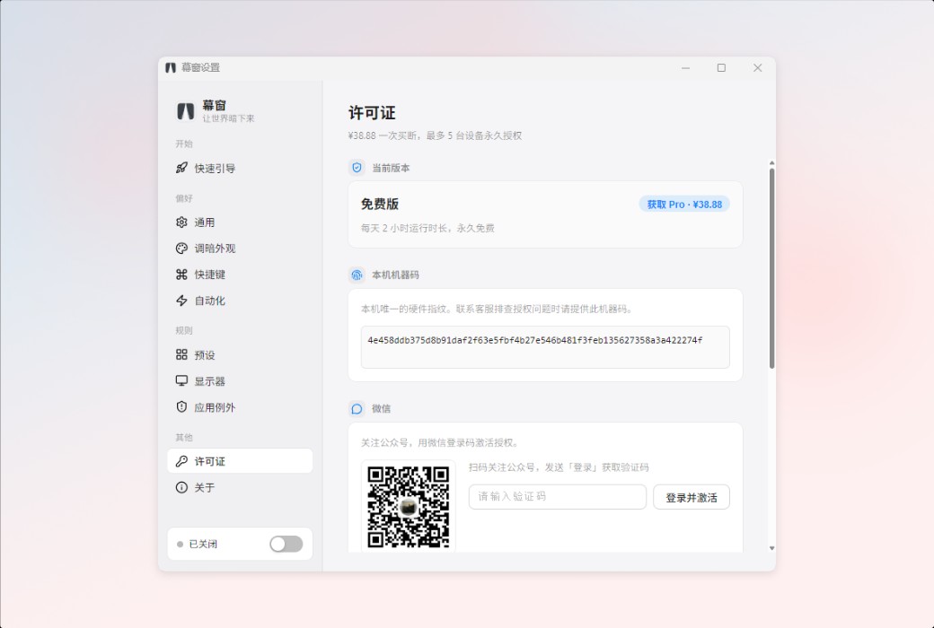934x628 pixels.
Task: Click the scrollbar down arrow
Action: (x=772, y=548)
